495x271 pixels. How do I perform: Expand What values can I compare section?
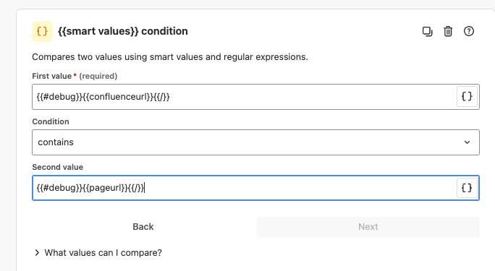[x=98, y=253]
